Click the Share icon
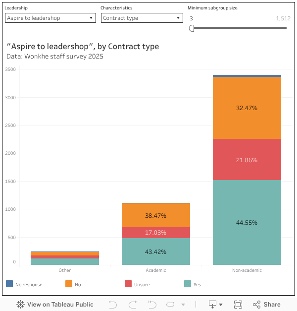The image size is (297, 311). (256, 305)
